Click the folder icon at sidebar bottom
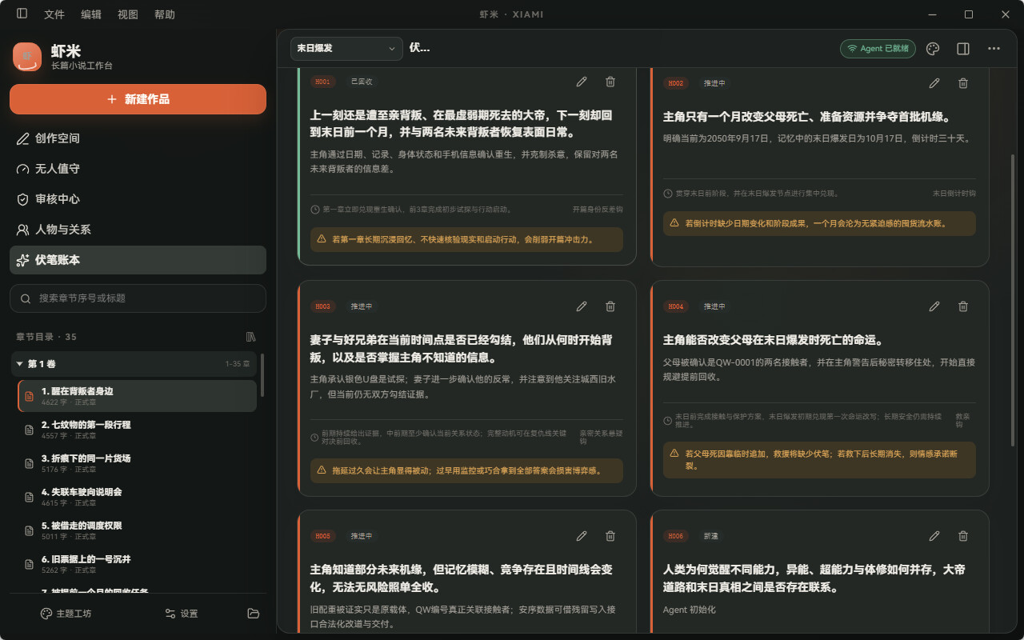Image resolution: width=1024 pixels, height=640 pixels. coord(253,614)
